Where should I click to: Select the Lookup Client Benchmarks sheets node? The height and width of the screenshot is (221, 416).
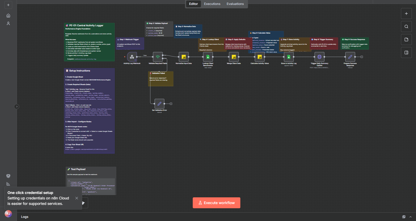[208, 57]
